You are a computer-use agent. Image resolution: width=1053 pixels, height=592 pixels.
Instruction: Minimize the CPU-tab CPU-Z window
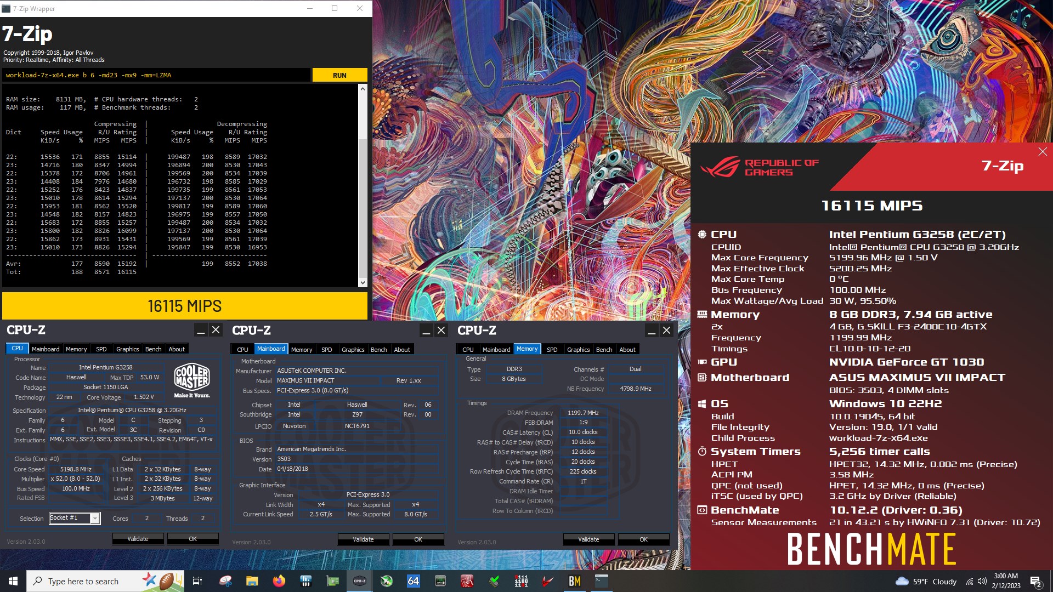click(x=201, y=330)
